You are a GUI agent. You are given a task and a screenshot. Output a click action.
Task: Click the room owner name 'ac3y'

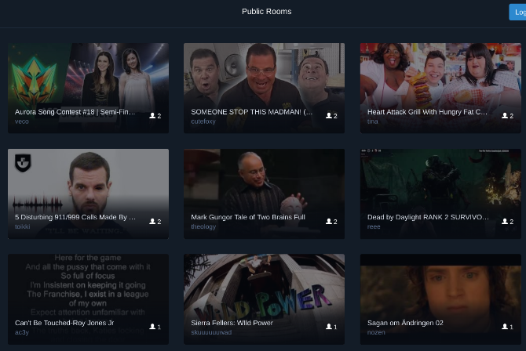[x=22, y=332]
